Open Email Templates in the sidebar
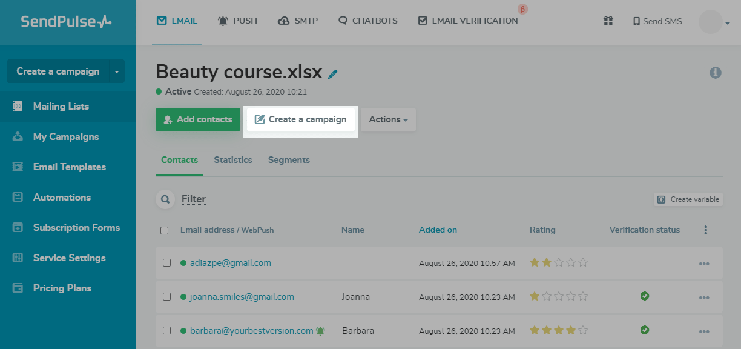 [x=69, y=167]
